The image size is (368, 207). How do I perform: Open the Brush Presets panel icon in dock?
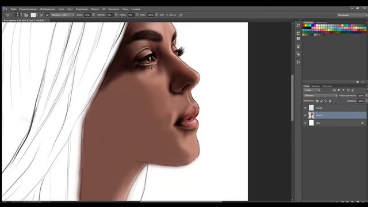tap(298, 46)
